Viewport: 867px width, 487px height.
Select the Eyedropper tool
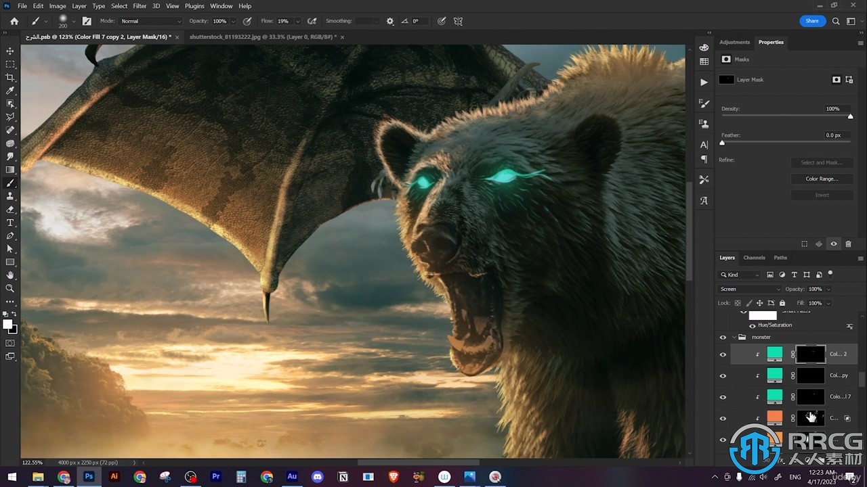tap(10, 91)
